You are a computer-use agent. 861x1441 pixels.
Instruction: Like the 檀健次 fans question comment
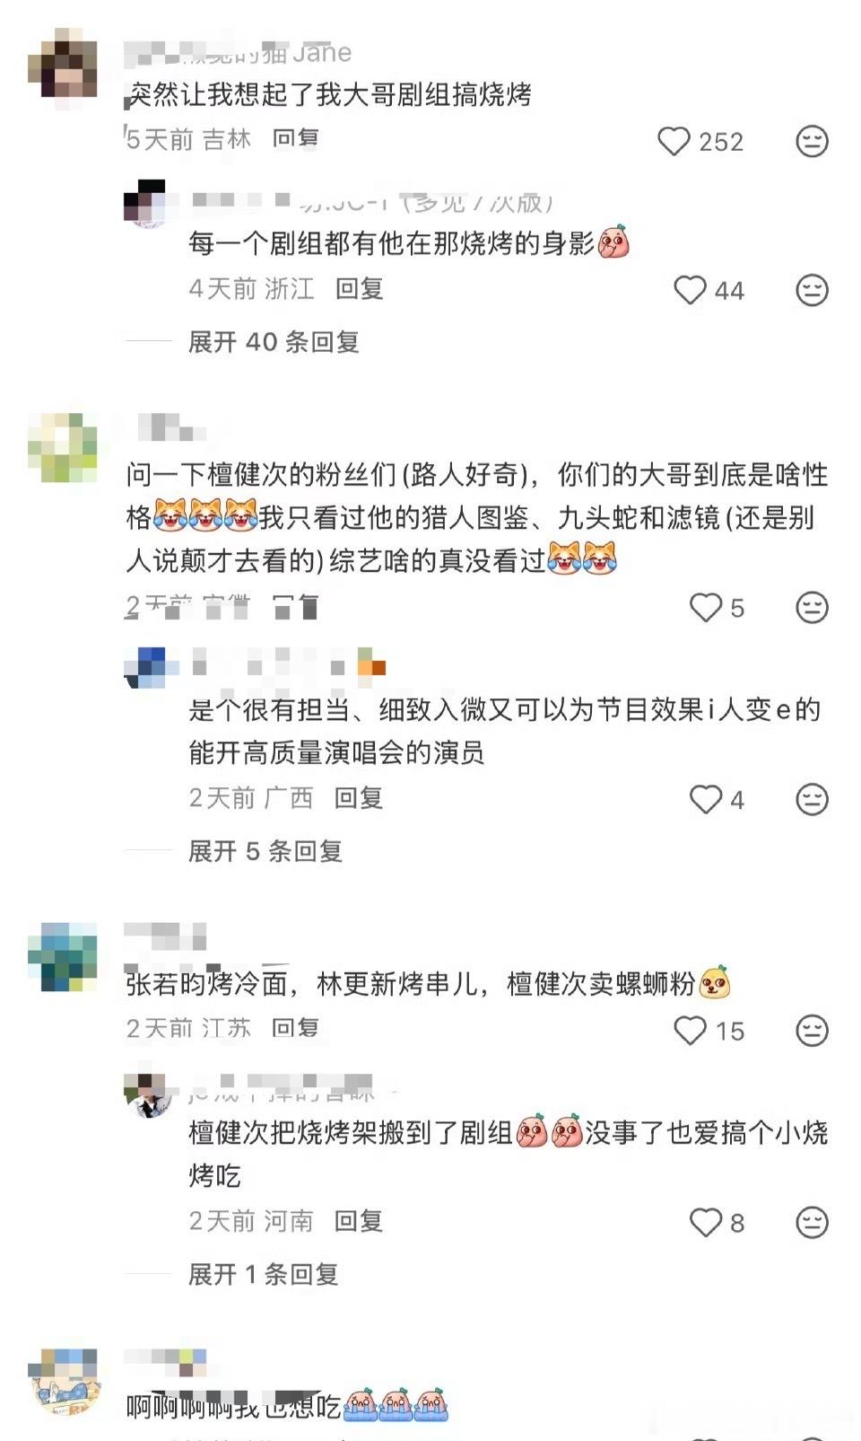(x=706, y=608)
